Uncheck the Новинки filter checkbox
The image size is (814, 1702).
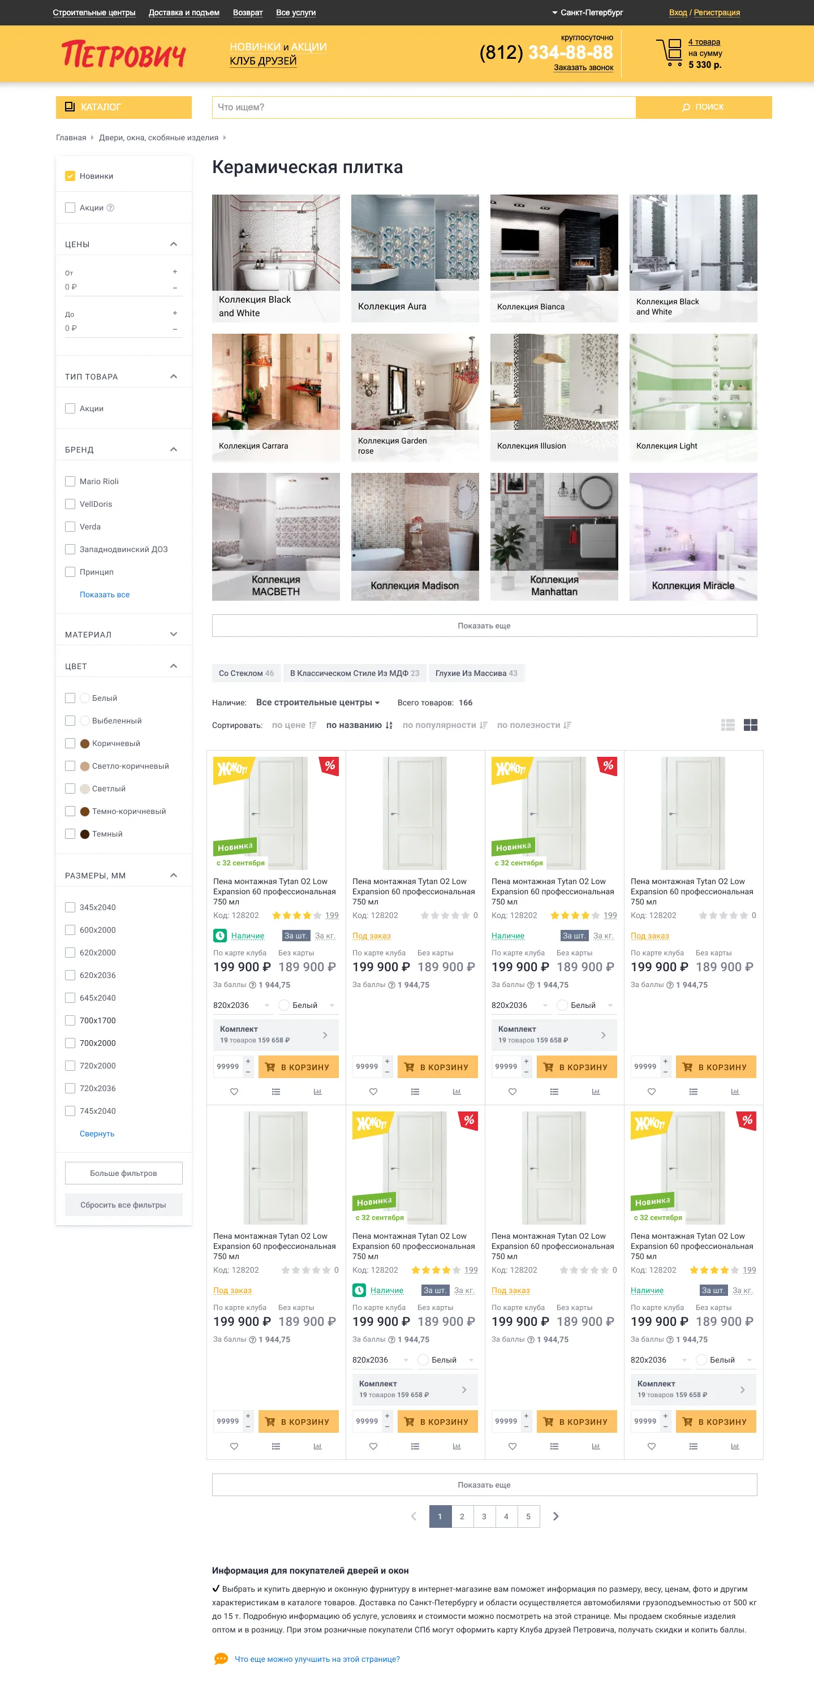pyautogui.click(x=70, y=176)
